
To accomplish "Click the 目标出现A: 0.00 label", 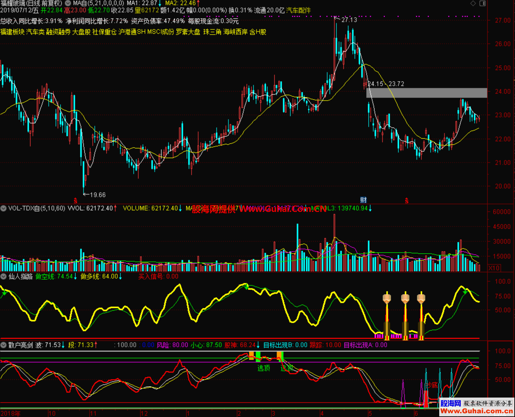I will 365,345.
